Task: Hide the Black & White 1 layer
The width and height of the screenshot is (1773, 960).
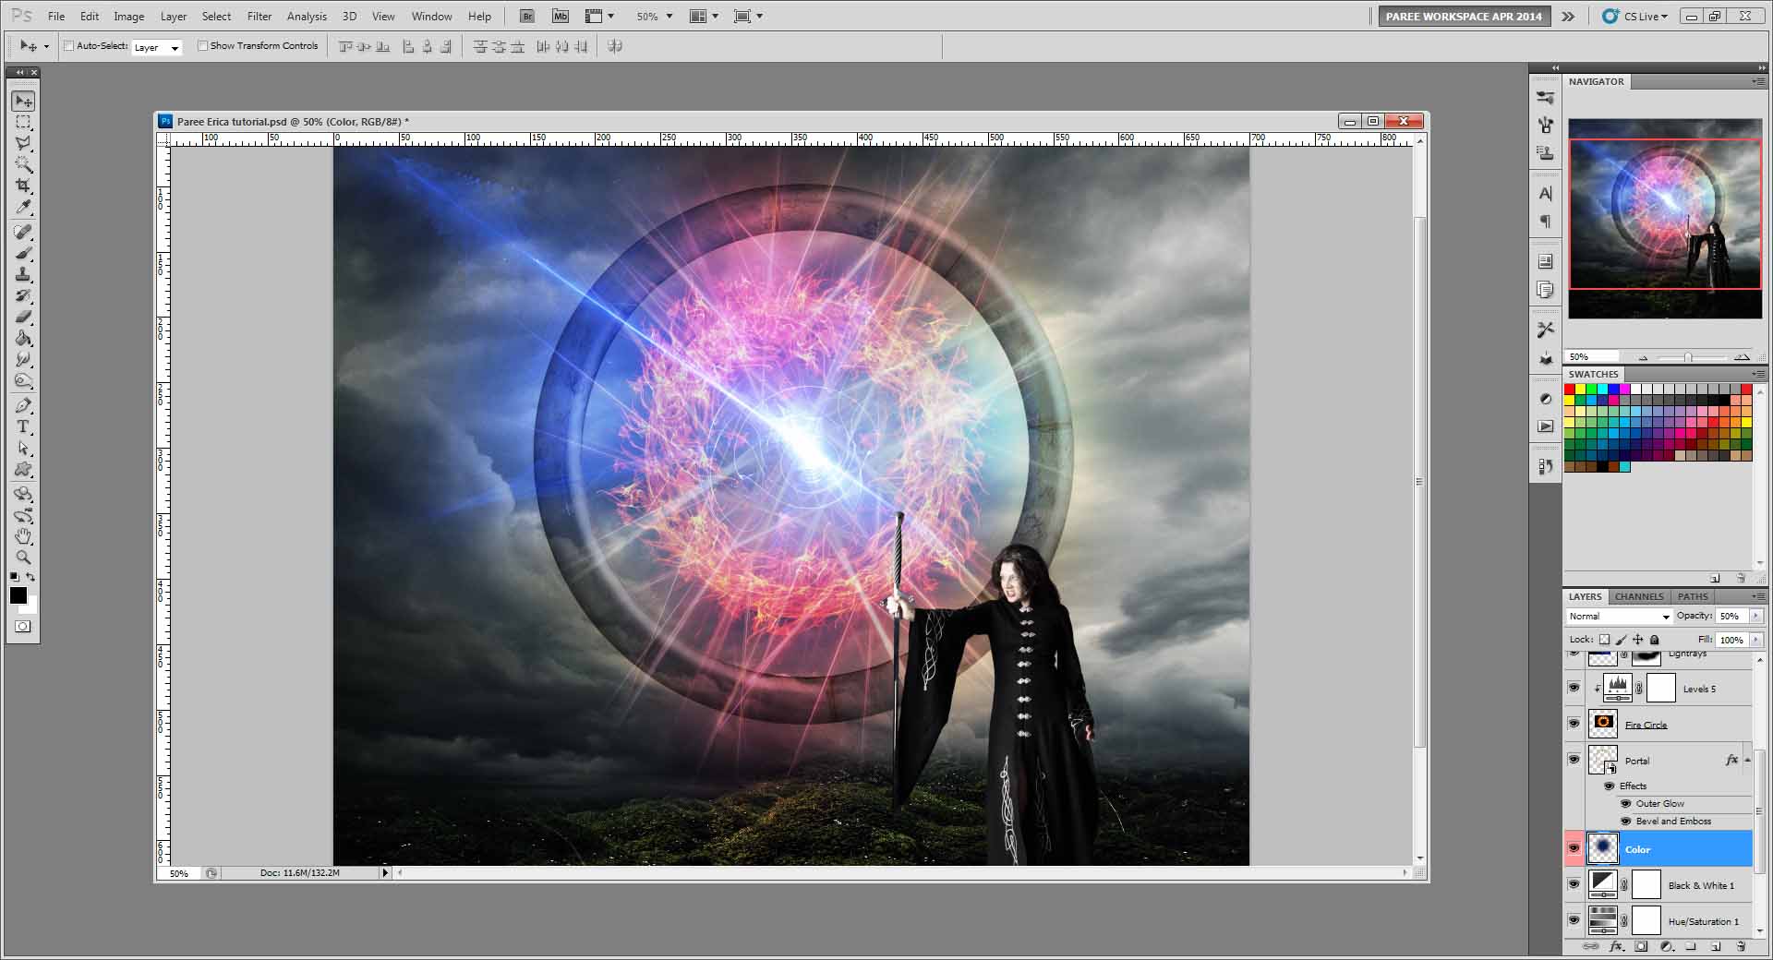Action: click(1574, 884)
